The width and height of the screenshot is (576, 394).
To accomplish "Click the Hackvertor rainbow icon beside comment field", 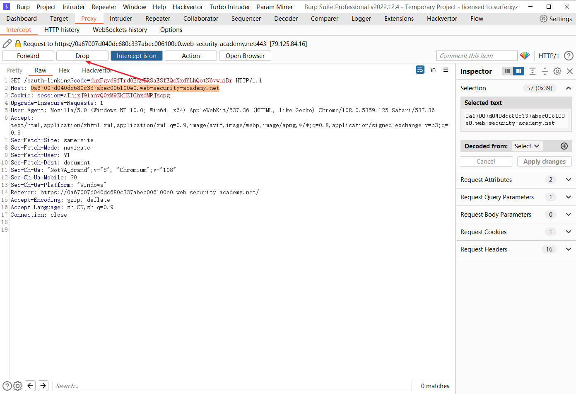I will 525,55.
